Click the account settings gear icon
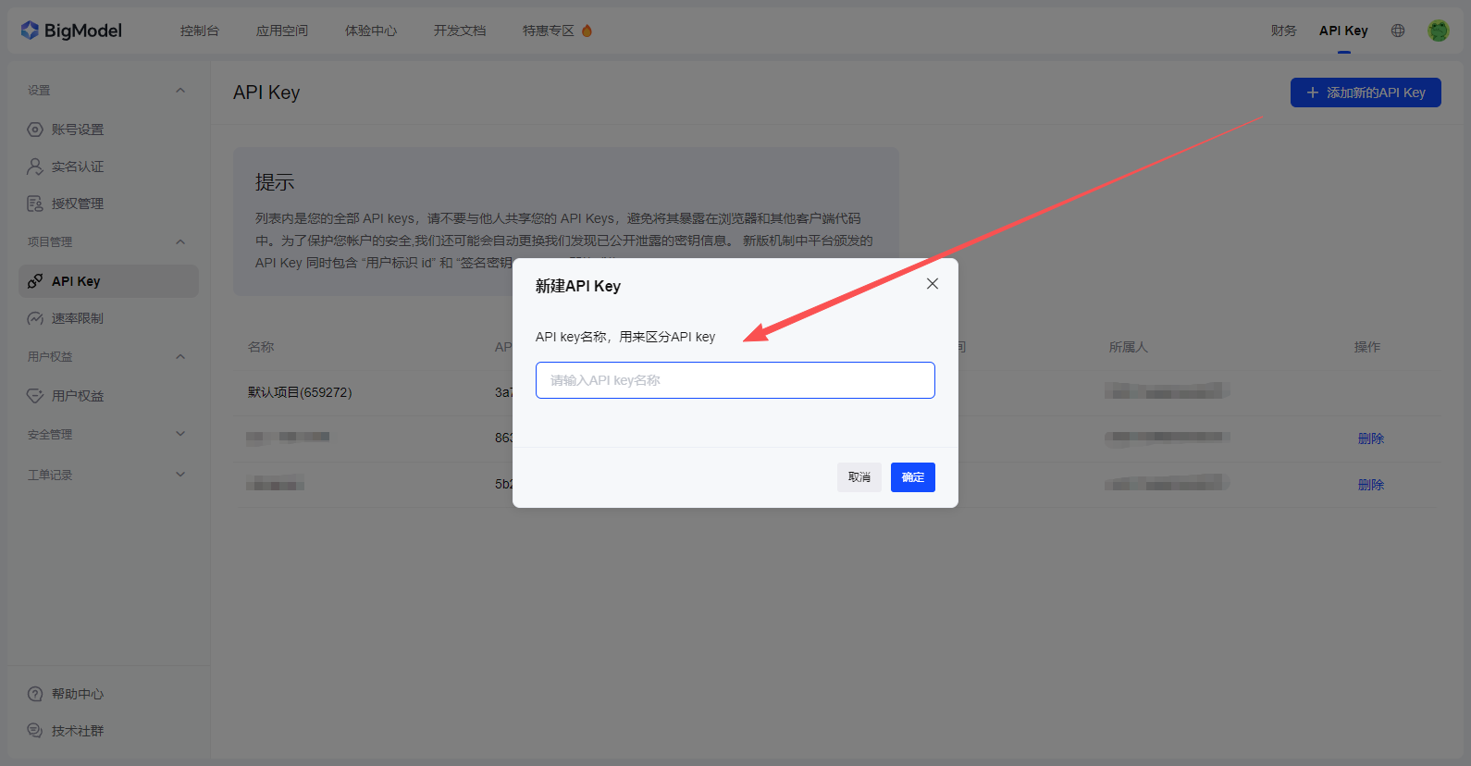The image size is (1471, 766). [x=35, y=130]
